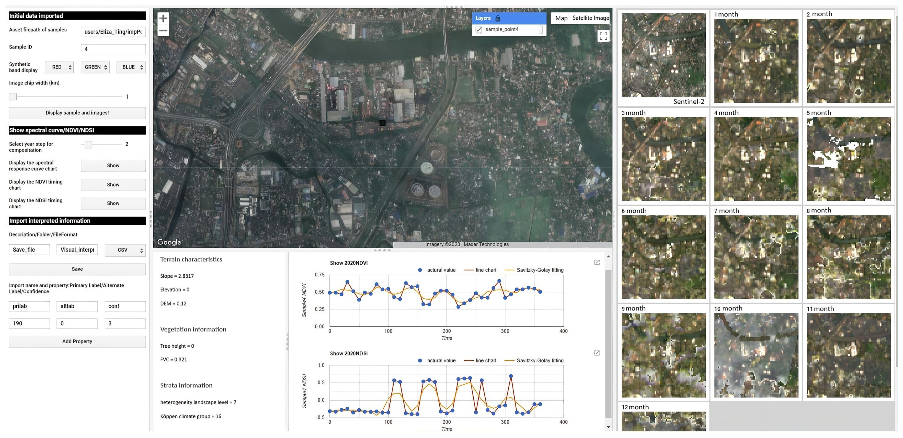Pop out the 2020NDVI chart
The height and width of the screenshot is (438, 903).
(597, 263)
